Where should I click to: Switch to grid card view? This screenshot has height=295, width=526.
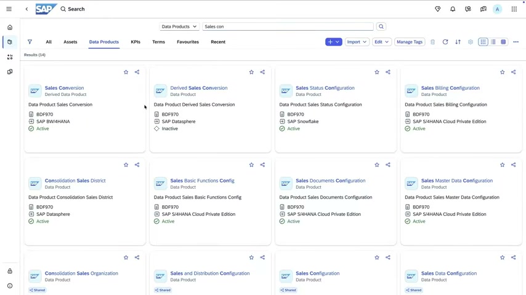pos(483,42)
